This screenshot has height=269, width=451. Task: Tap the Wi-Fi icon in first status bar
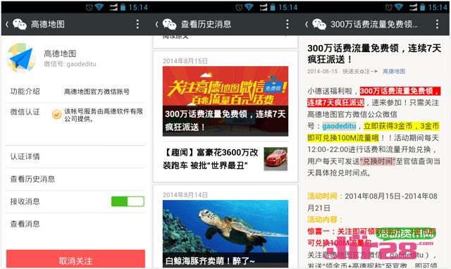99,7
